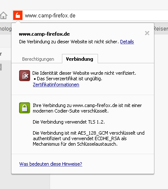This screenshot has width=168, height=189.
Task: Open Zertifikatinformationen link
Action: coord(56,85)
